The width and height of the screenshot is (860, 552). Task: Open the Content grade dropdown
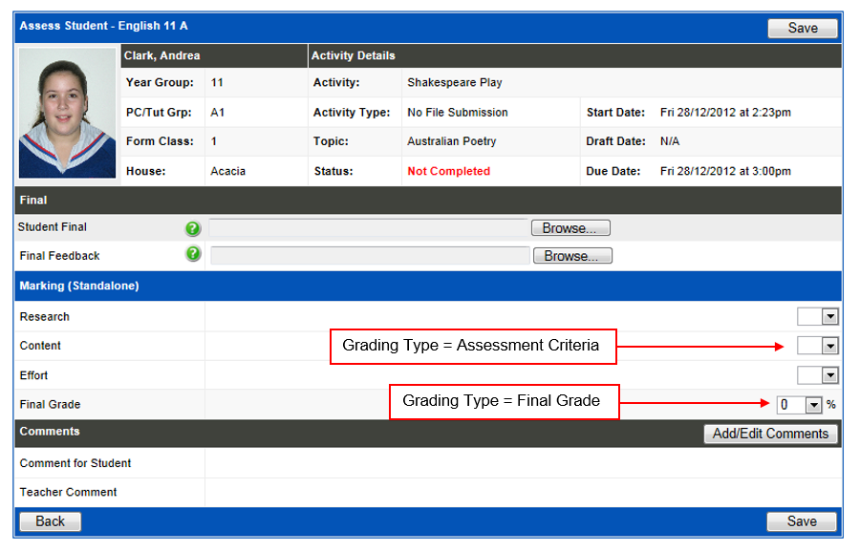tap(817, 346)
